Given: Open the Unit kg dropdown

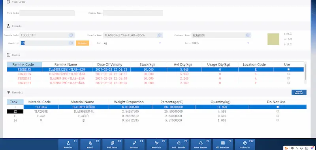Looking at the screenshot, I should coord(160,43).
